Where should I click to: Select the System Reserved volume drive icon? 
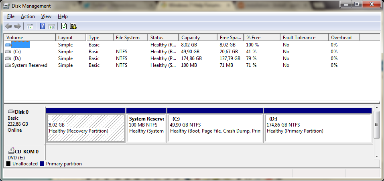tap(8, 65)
